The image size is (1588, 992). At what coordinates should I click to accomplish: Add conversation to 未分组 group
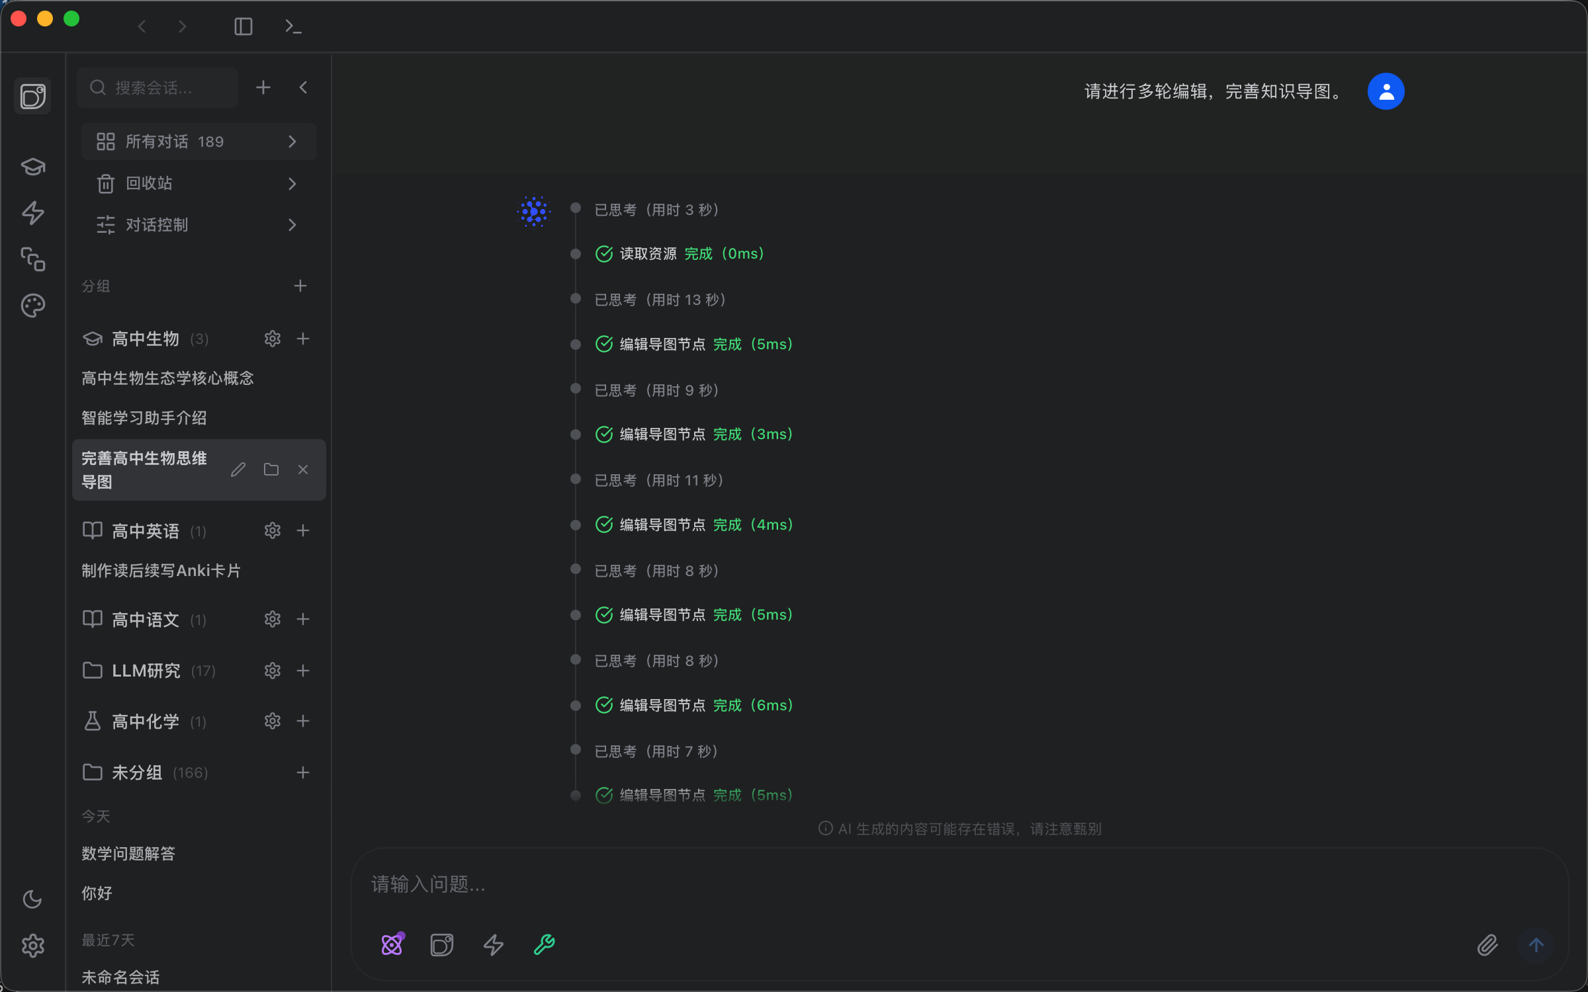[303, 772]
